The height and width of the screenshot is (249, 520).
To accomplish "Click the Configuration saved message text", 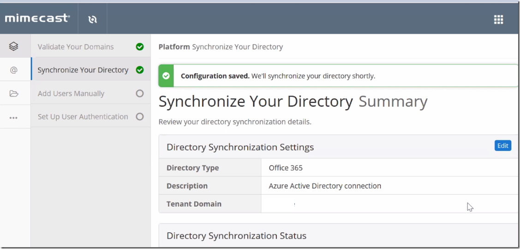I will pos(278,76).
